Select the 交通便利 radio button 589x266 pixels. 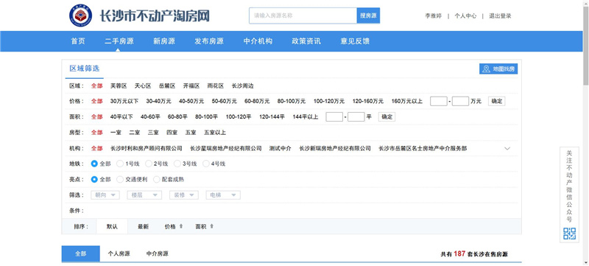click(x=120, y=180)
